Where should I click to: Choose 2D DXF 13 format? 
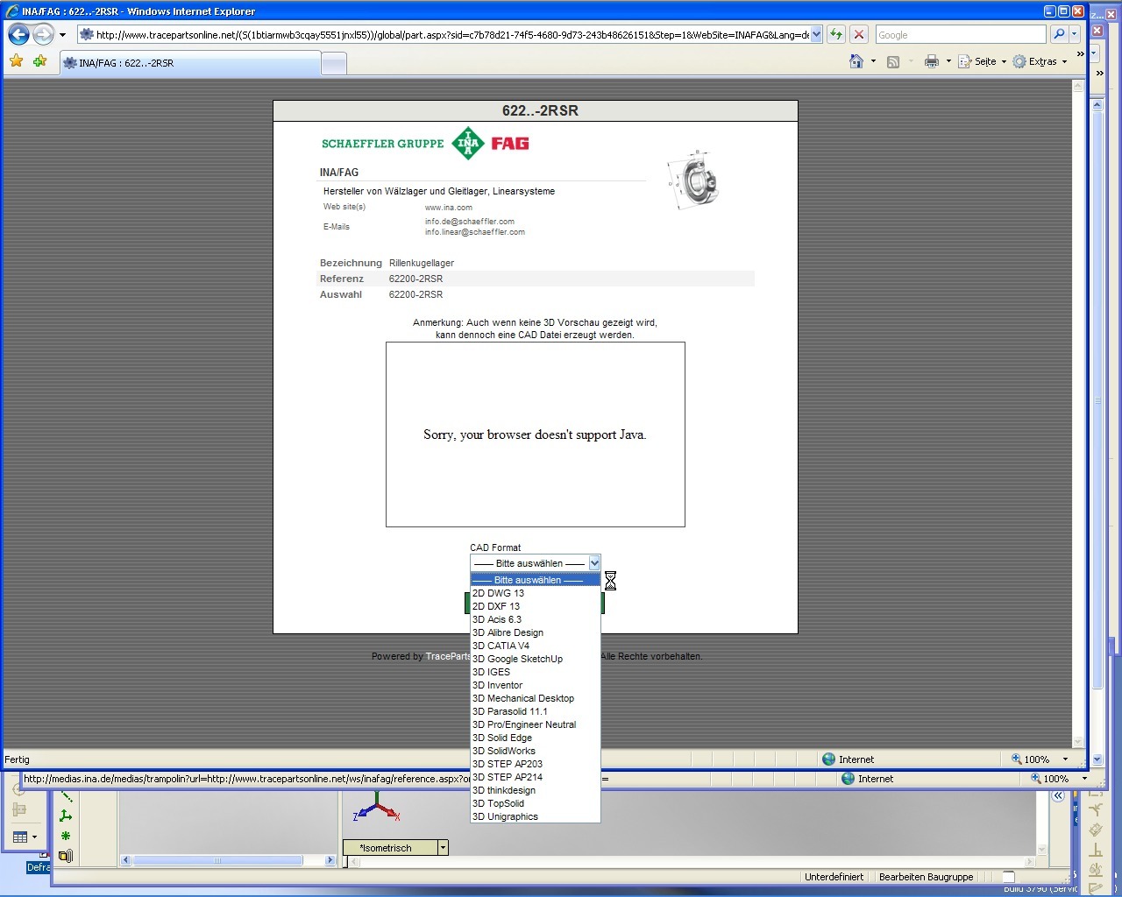[536, 606]
